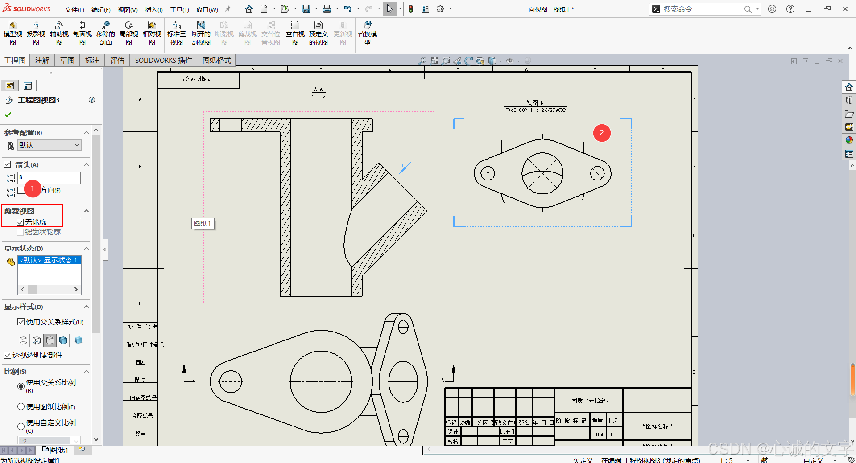Select the Removed Section tool (移除的剖面)
Viewport: 856px width, 463px height.
click(106, 33)
